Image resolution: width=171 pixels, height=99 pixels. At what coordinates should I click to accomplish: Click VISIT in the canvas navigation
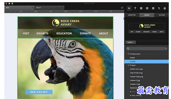coord(26,34)
